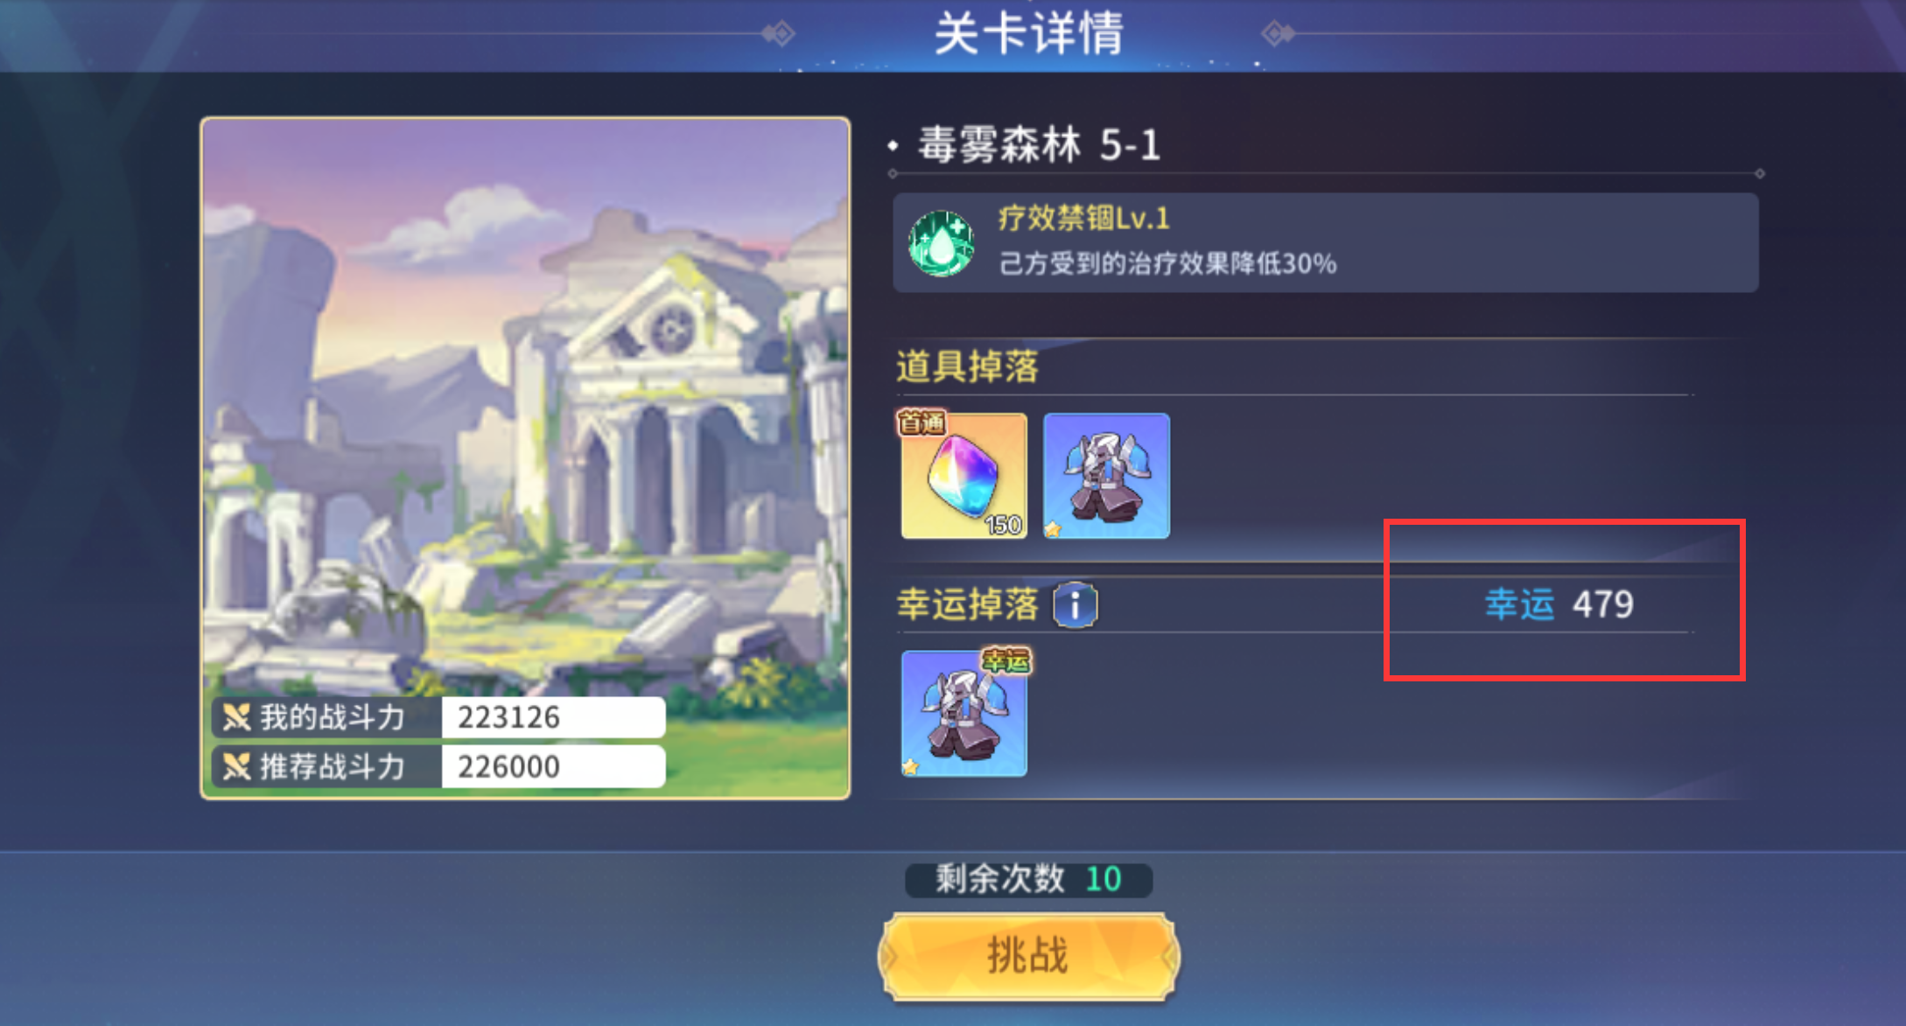Image resolution: width=1906 pixels, height=1026 pixels.
Task: Open the 幸运掉落 info icon
Action: pyautogui.click(x=1075, y=604)
